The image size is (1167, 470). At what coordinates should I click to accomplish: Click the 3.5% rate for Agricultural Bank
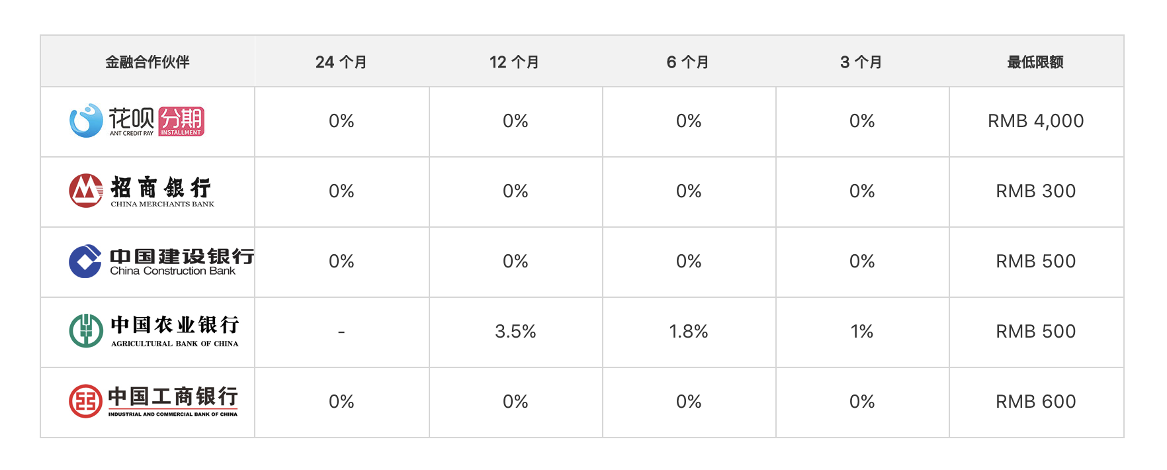[x=515, y=332]
